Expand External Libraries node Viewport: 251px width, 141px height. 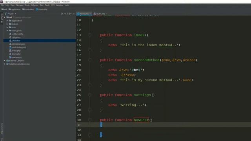click(4, 61)
